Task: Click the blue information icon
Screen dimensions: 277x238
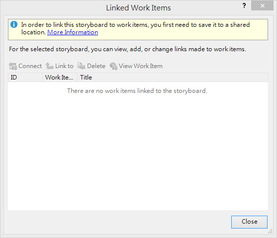Action: point(14,24)
